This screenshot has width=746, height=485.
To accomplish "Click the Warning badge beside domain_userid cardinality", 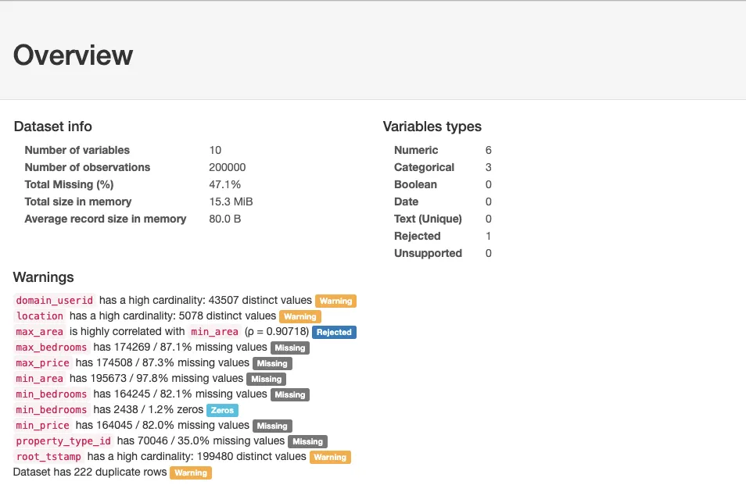I will pyautogui.click(x=335, y=301).
